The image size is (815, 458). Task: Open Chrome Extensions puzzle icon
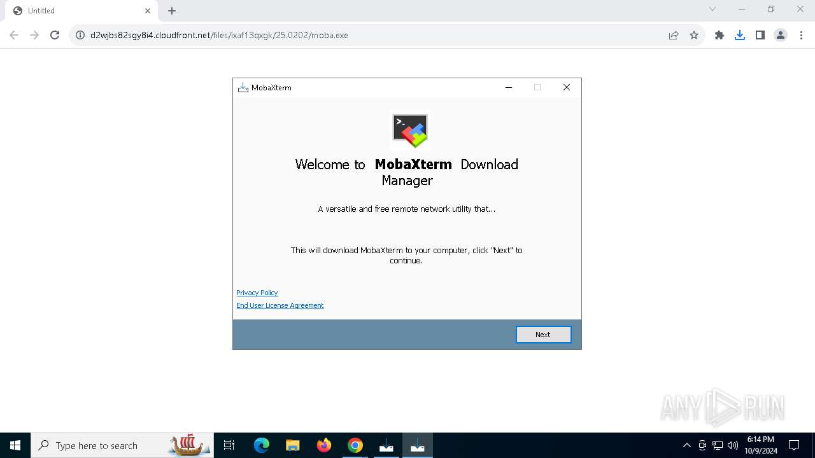719,35
